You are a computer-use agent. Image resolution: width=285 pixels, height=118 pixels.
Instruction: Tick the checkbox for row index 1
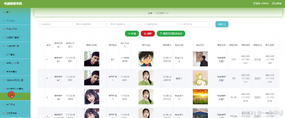click(41, 59)
